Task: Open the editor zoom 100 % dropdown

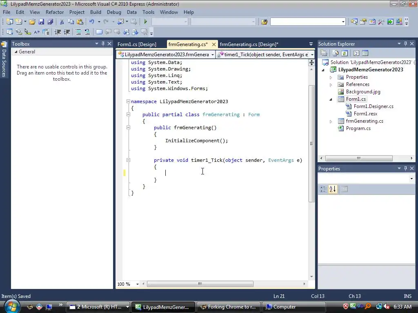Action: click(x=138, y=284)
